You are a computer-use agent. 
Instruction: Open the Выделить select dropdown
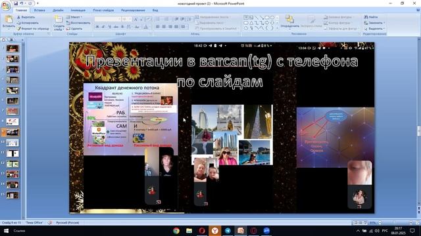coord(374,28)
